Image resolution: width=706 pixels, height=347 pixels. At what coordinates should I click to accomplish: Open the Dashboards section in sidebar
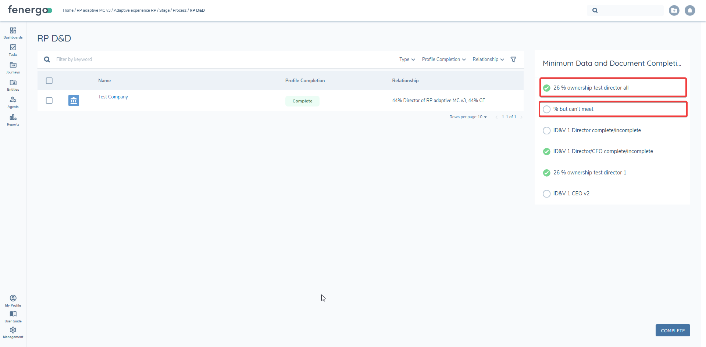click(x=13, y=33)
